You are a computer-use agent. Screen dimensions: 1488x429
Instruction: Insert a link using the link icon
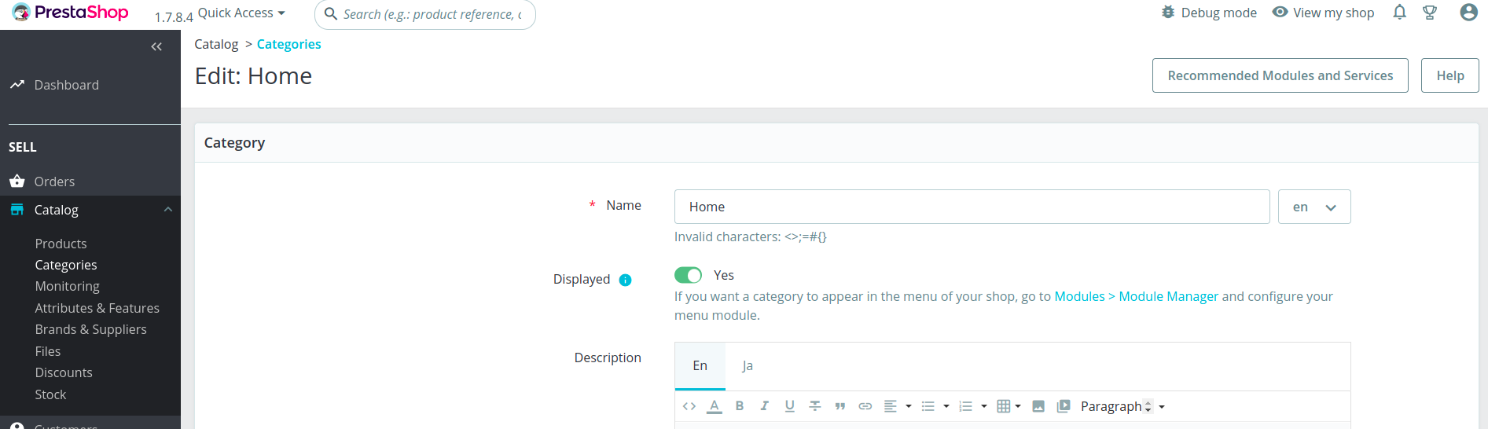coord(865,406)
